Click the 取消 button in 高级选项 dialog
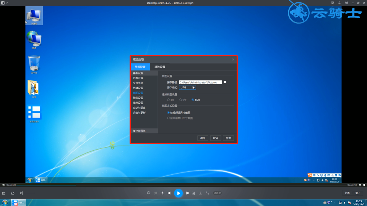Viewport: 367px width, 206px height. tap(216, 138)
